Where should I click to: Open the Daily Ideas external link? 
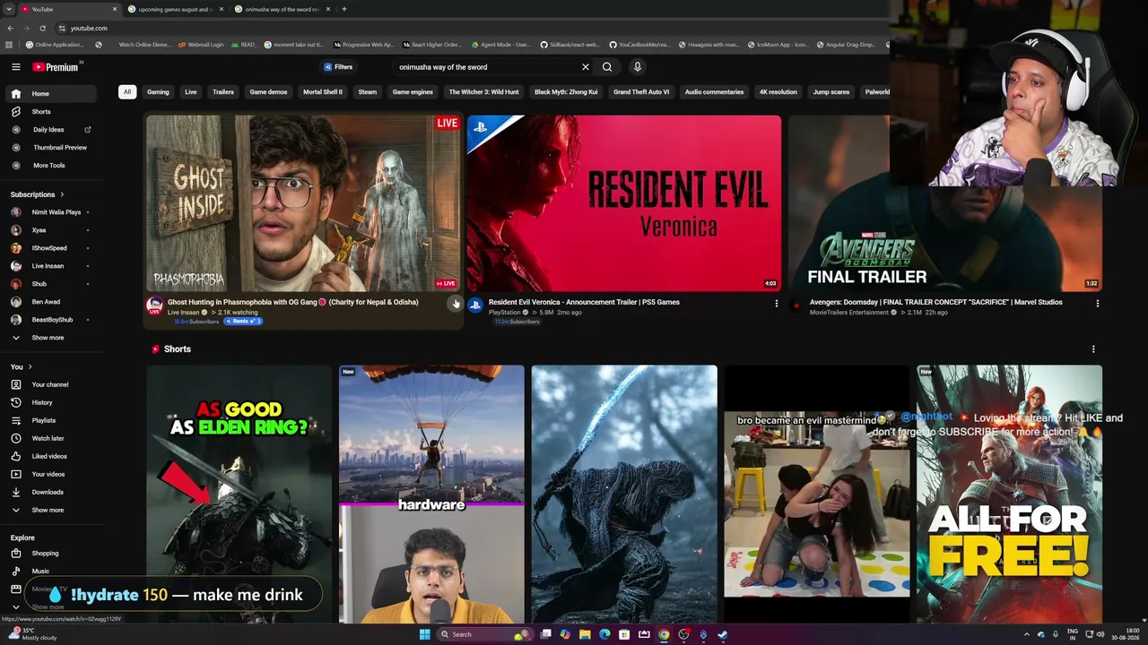tap(88, 130)
